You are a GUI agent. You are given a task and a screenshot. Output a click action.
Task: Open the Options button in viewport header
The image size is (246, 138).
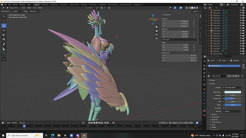[197, 11]
